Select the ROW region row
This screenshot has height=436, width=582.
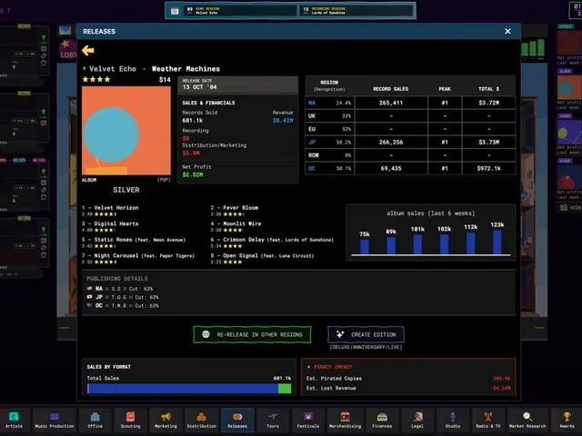[x=410, y=155]
